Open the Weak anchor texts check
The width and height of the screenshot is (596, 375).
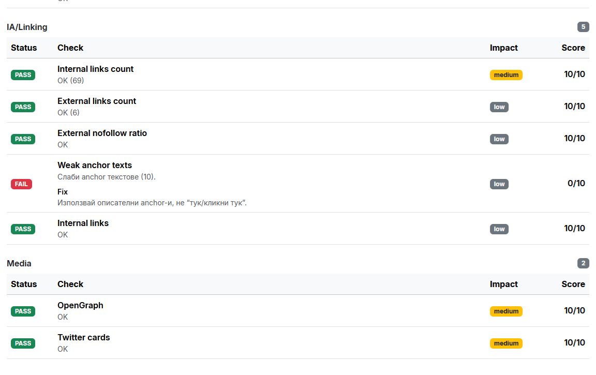click(95, 166)
